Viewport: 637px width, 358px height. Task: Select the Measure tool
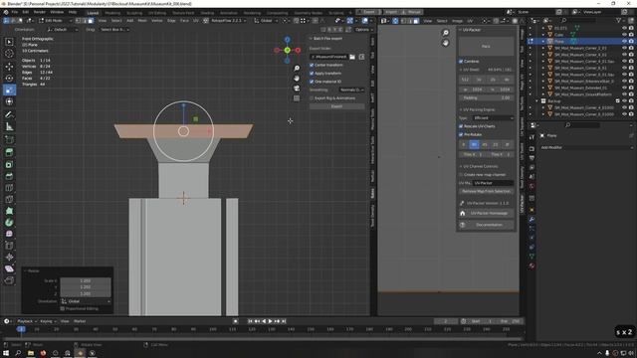point(9,126)
